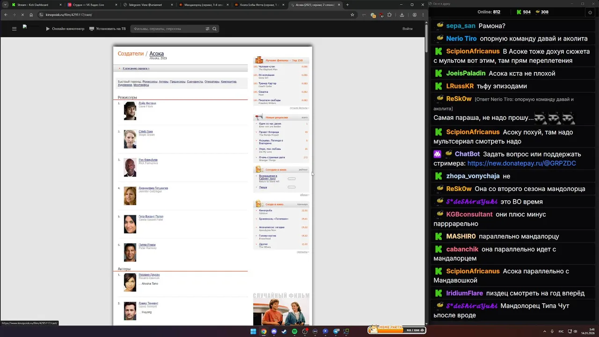
Task: Click username ScipionAfricanus on Мандавошкой message
Action: [x=473, y=271]
